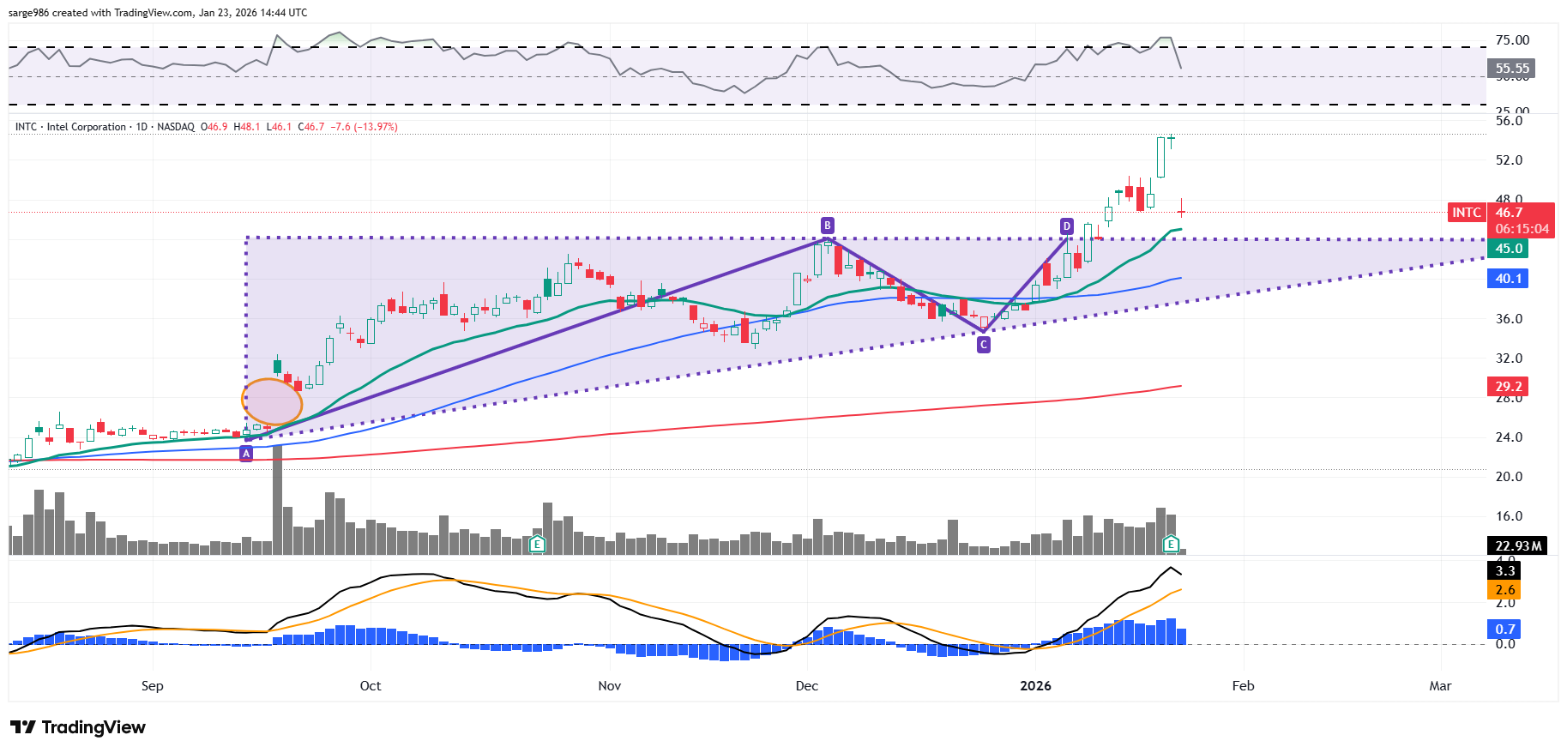Select the pattern point D marker
The image size is (1567, 753).
[1066, 226]
